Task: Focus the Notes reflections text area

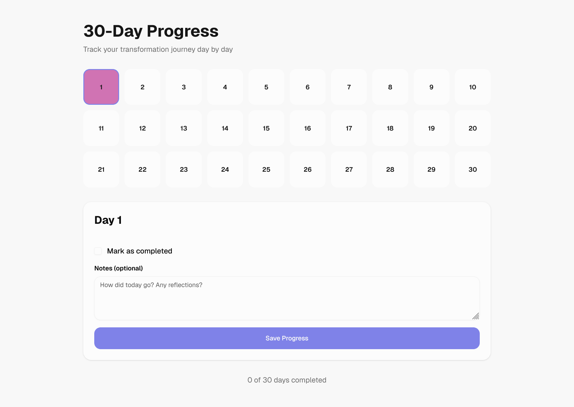Action: point(287,298)
